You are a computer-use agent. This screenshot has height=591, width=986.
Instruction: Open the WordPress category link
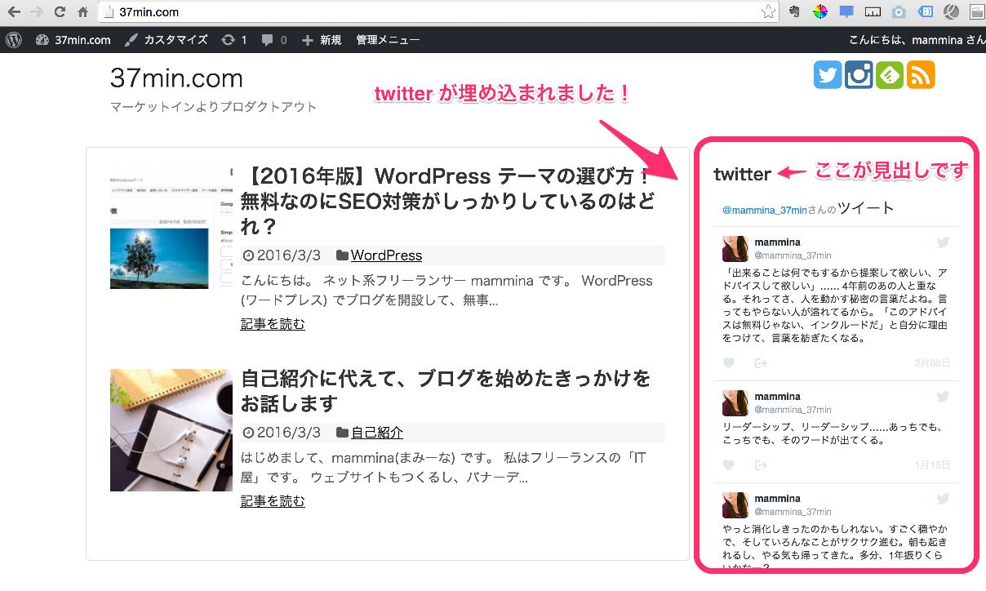coord(386,256)
